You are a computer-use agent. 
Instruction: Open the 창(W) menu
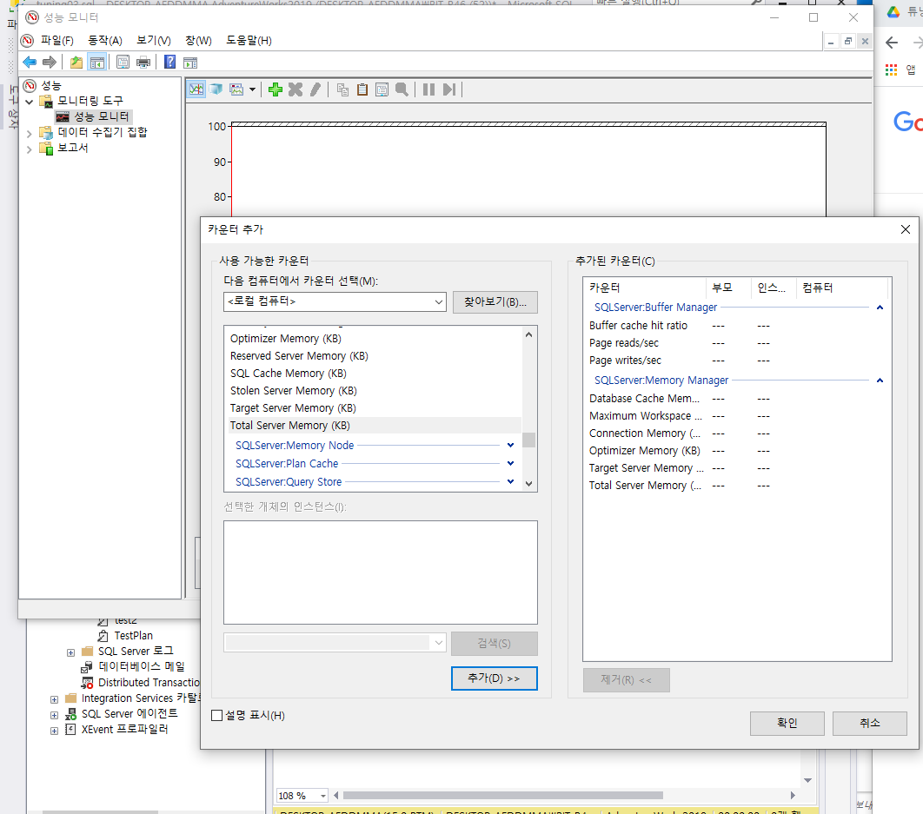pyautogui.click(x=198, y=41)
